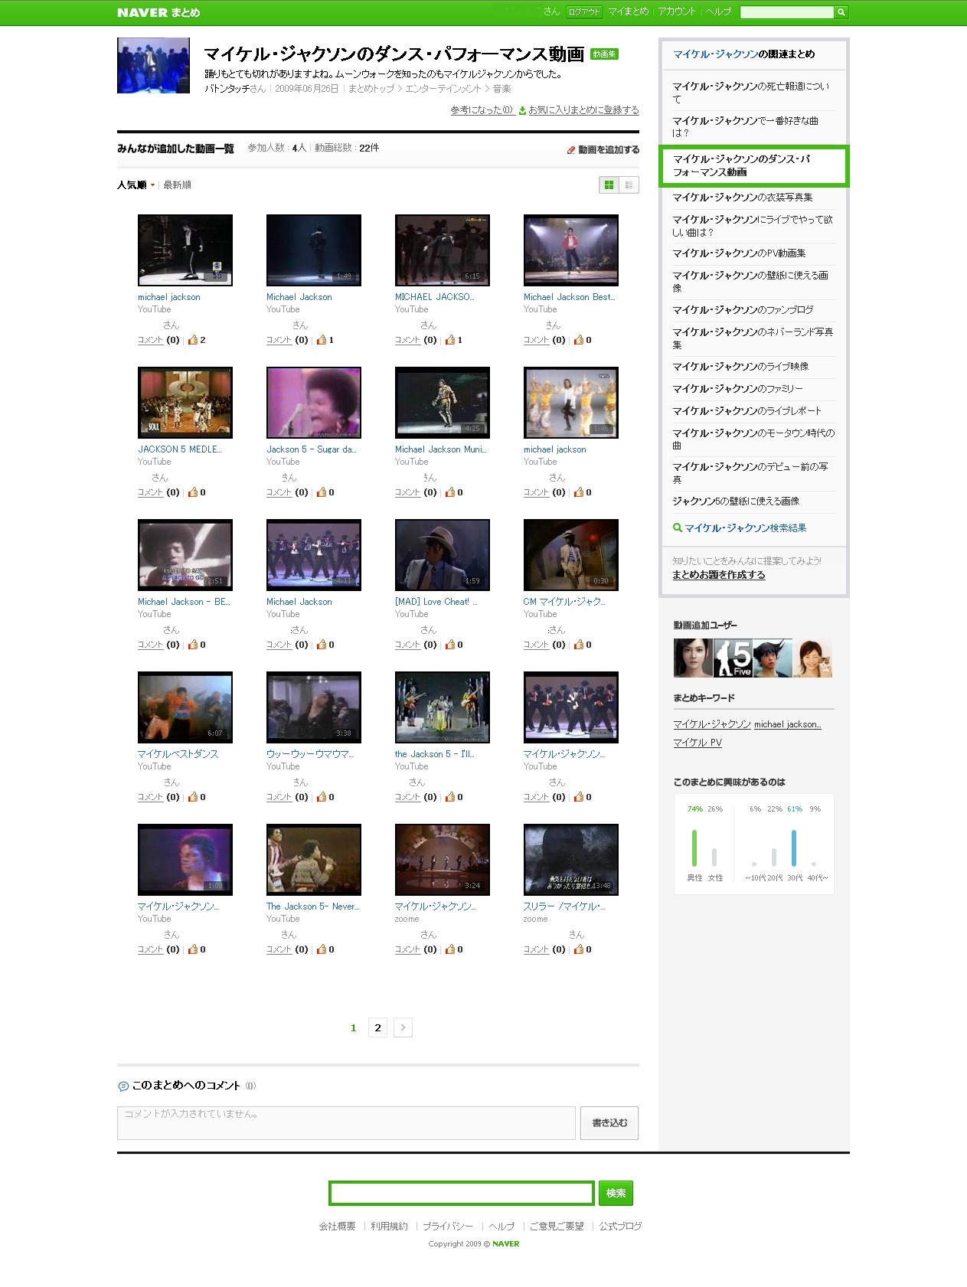This screenshot has width=967, height=1287.
Task: Open sidebar link マイケル・ジャクソンのライブ映像
Action: pyautogui.click(x=740, y=367)
